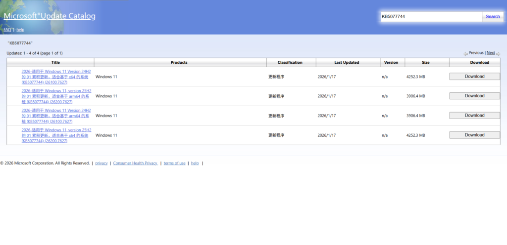Screen dimensions: 507x245
Task: Sort by Classification column header
Action: point(290,62)
